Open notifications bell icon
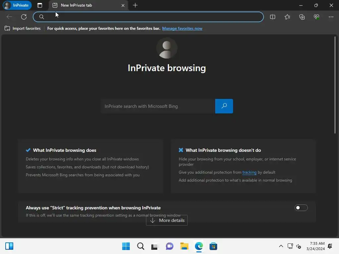 click(330, 246)
